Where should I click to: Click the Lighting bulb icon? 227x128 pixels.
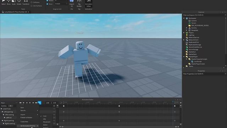pyautogui.click(x=187, y=35)
